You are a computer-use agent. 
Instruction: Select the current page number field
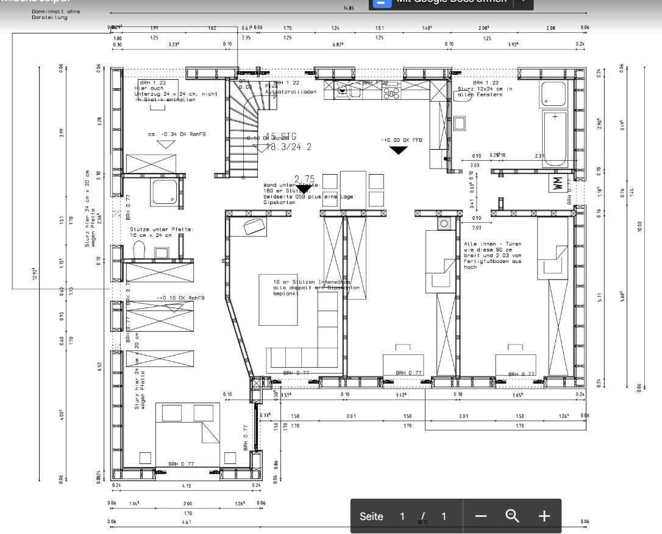coord(402,516)
